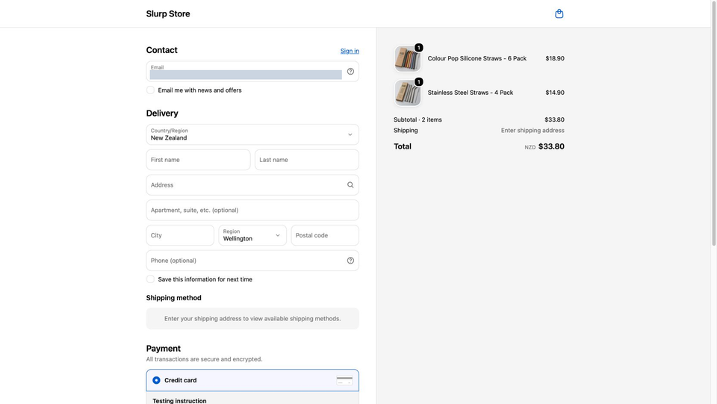
Task: Click quantity badge on Stainless Steel Straws
Action: (418, 82)
